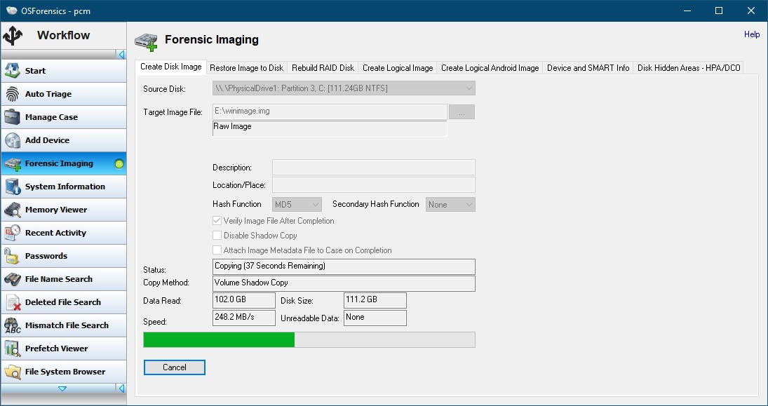This screenshot has height=406, width=768.
Task: Switch to the Device and SMART Info tab
Action: coord(588,68)
